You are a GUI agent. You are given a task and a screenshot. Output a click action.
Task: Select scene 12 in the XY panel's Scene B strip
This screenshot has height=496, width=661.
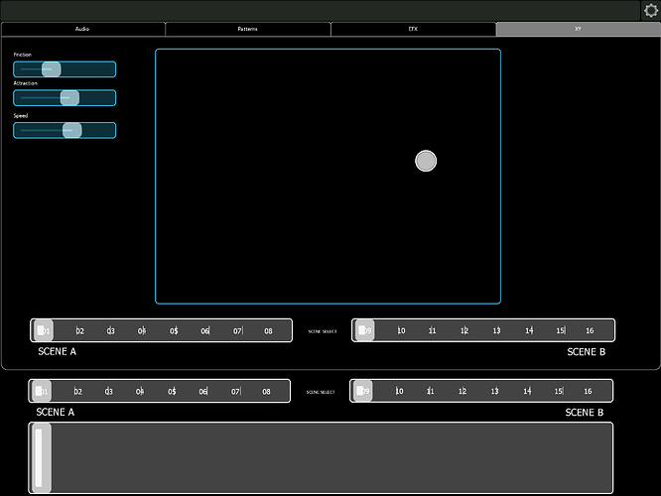pyautogui.click(x=464, y=330)
